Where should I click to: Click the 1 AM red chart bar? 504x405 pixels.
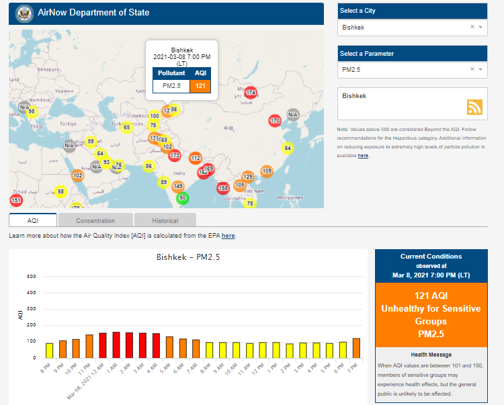[116, 345]
